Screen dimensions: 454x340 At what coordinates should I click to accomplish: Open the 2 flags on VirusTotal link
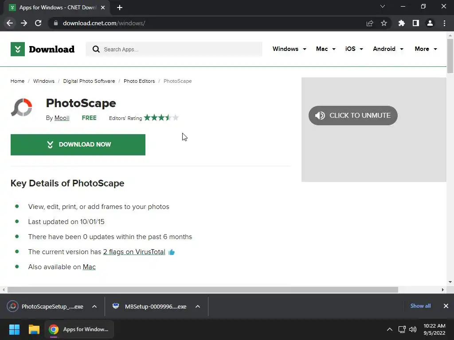pyautogui.click(x=134, y=252)
